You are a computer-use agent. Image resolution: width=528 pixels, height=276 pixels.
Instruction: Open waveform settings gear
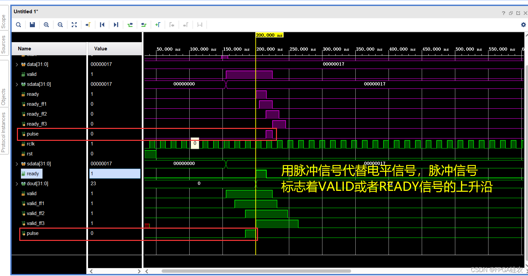(523, 25)
